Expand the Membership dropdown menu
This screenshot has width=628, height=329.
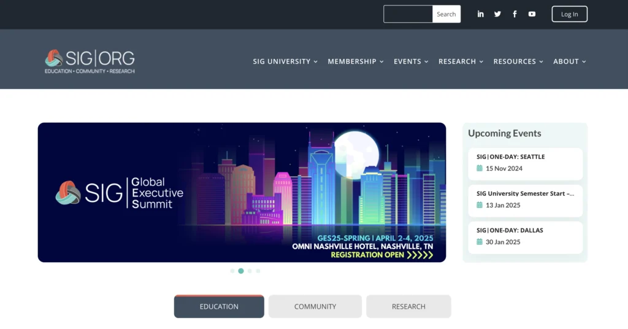[356, 61]
